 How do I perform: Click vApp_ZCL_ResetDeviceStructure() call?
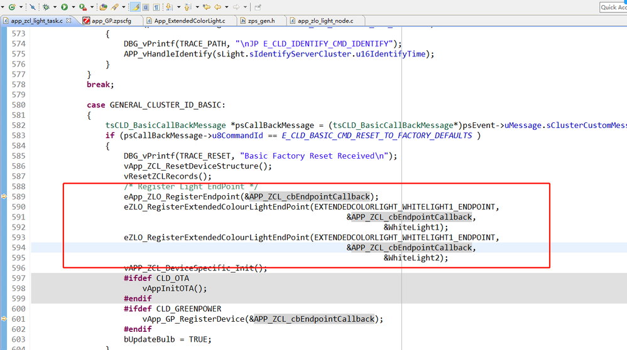click(x=198, y=166)
